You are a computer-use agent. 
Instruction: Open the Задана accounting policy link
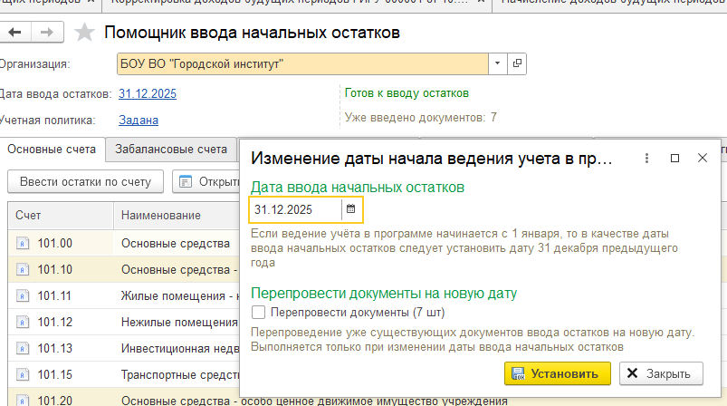[139, 121]
